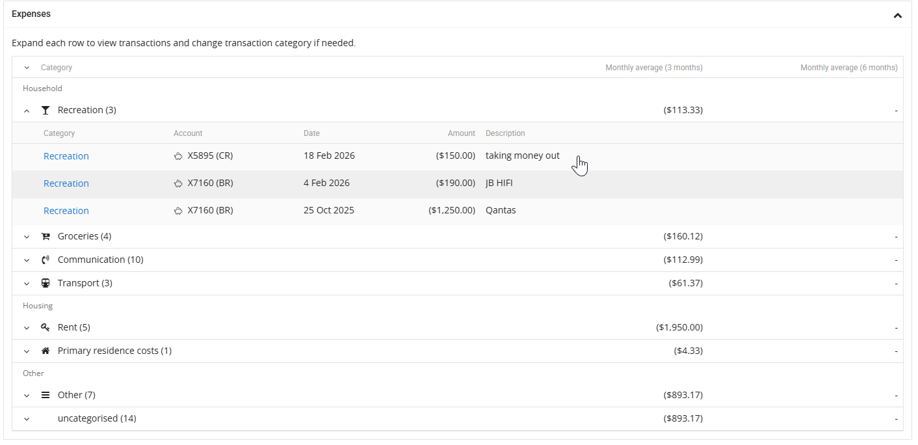918x445 pixels.
Task: Click the Monthly average (3 months) column header
Action: pos(653,68)
